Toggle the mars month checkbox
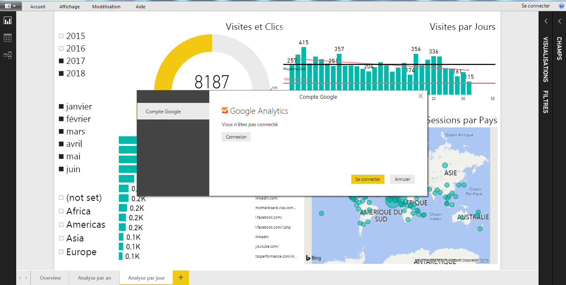This screenshot has width=566, height=285. [x=61, y=132]
